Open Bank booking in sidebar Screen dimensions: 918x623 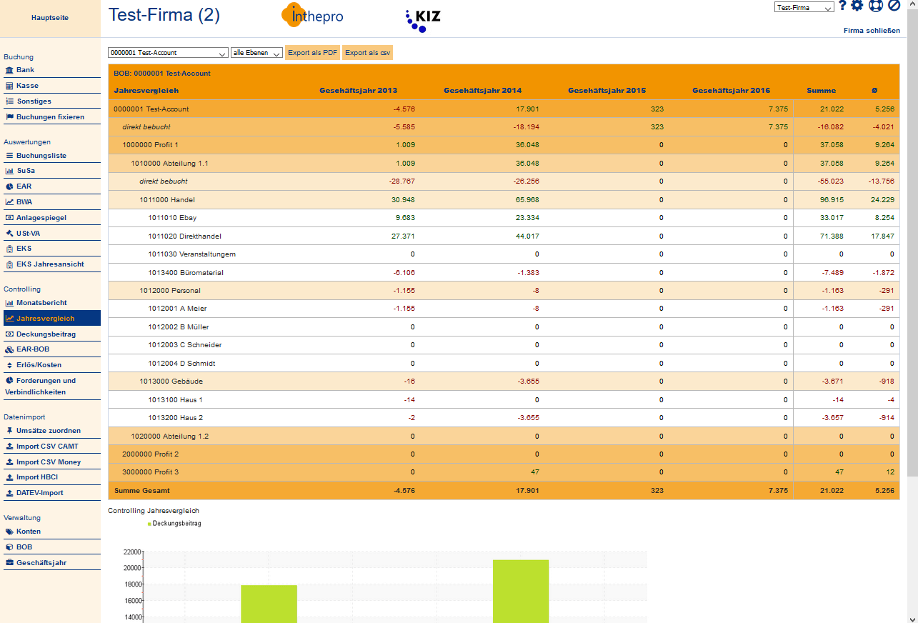26,70
